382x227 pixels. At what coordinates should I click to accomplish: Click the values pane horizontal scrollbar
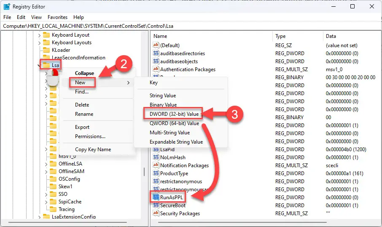[x=242, y=222]
